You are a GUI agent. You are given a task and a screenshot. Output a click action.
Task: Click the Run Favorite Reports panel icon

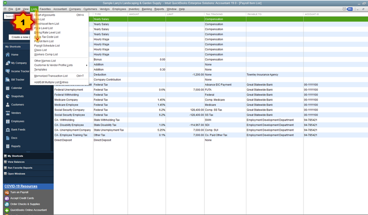click(x=6, y=168)
